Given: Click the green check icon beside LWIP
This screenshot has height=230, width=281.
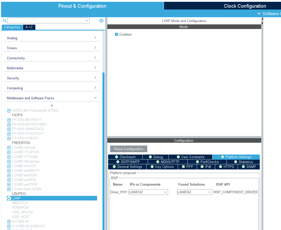Looking at the screenshot, I should (x=9, y=198).
